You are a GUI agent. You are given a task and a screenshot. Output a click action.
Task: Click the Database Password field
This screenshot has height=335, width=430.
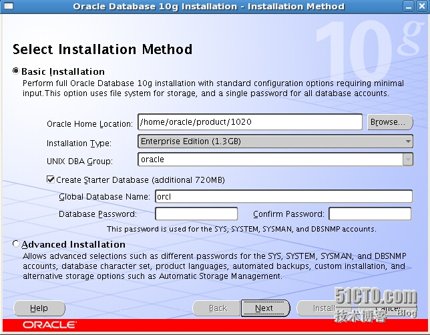coord(196,214)
